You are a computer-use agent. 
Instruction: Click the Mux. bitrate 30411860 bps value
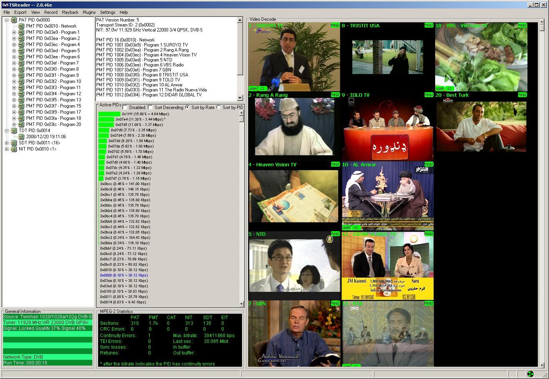pos(219,335)
